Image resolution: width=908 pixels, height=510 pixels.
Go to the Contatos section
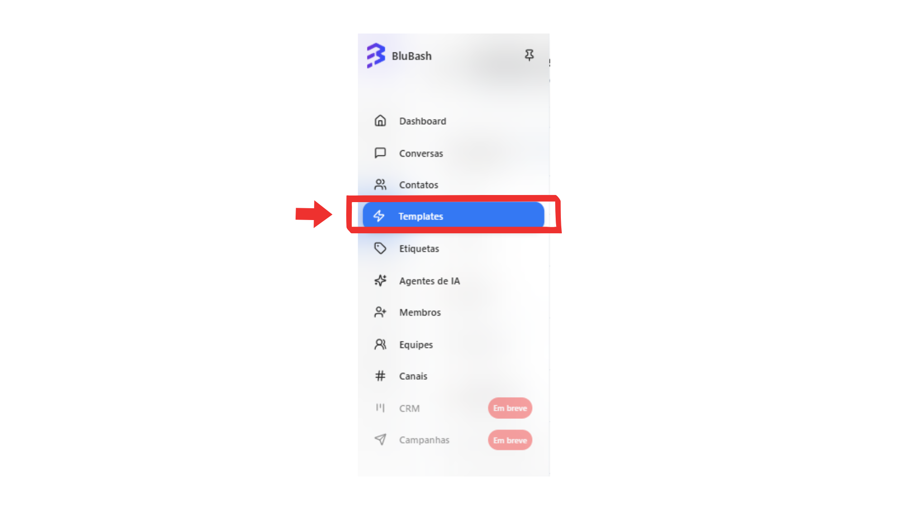[454, 185]
